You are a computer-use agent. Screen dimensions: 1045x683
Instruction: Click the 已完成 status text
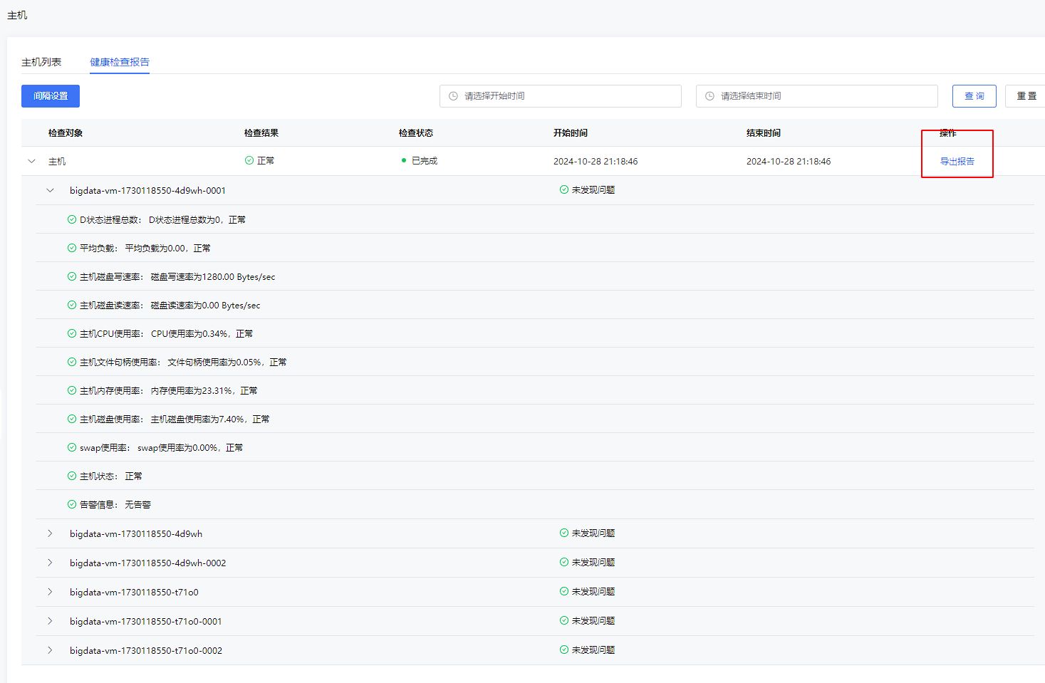pyautogui.click(x=425, y=161)
